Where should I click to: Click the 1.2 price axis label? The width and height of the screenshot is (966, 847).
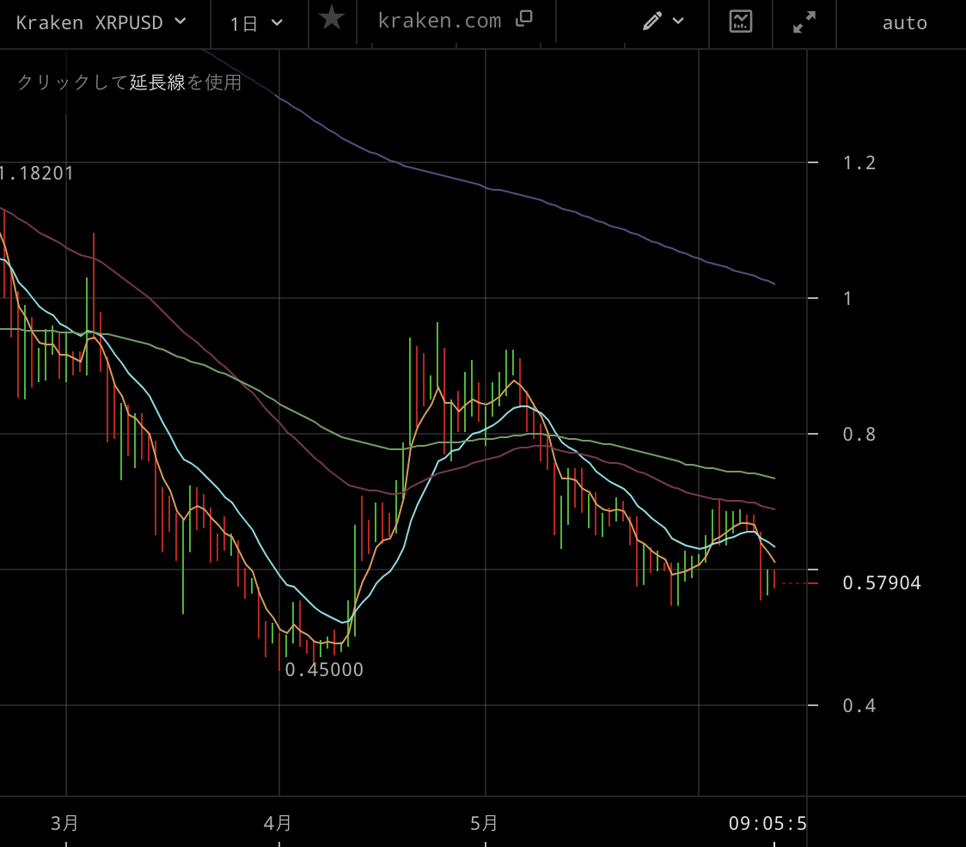pyautogui.click(x=859, y=162)
